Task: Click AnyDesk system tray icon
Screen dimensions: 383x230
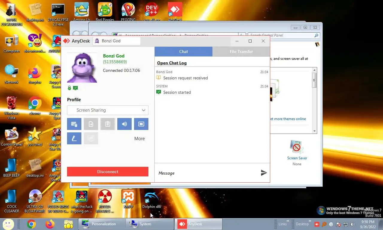Action: [317, 224]
